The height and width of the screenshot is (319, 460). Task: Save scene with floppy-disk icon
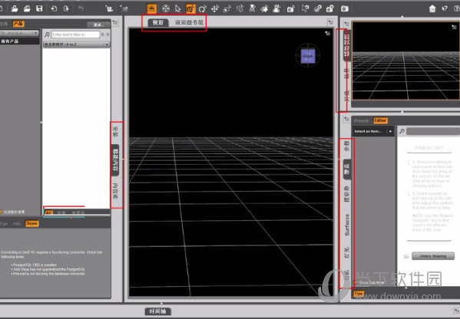click(39, 8)
